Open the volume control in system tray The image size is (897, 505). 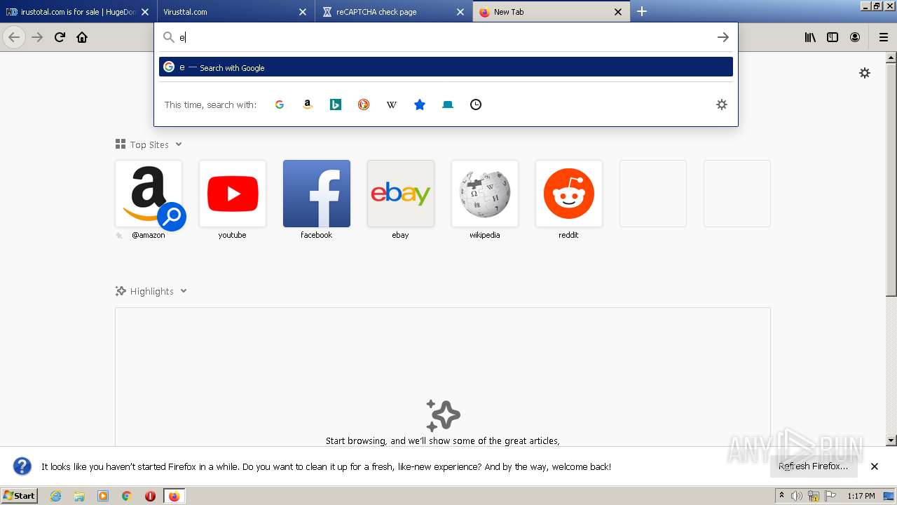(797, 496)
